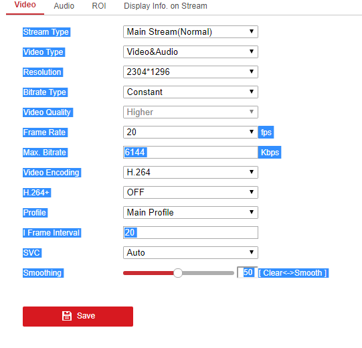Open the Bitrate Type dropdown

click(191, 92)
